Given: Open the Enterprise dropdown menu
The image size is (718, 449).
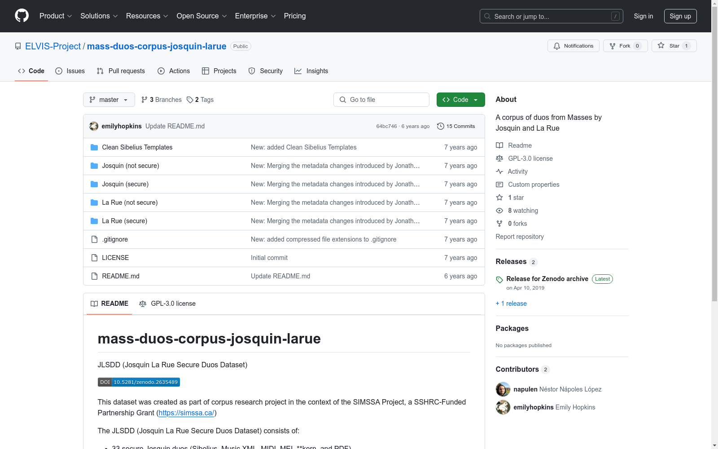Looking at the screenshot, I should pos(255,16).
